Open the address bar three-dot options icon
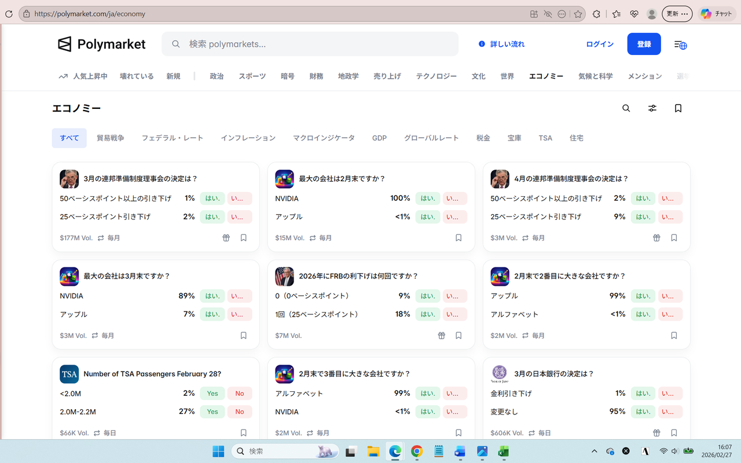The height and width of the screenshot is (463, 741). (x=562, y=14)
